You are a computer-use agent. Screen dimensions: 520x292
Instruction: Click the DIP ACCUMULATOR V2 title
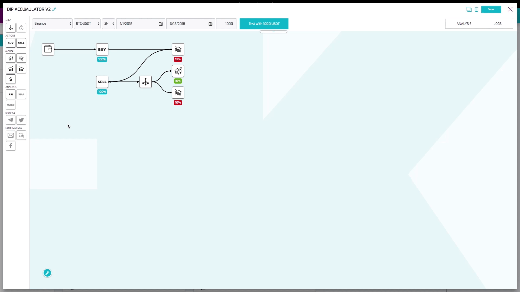tap(29, 9)
